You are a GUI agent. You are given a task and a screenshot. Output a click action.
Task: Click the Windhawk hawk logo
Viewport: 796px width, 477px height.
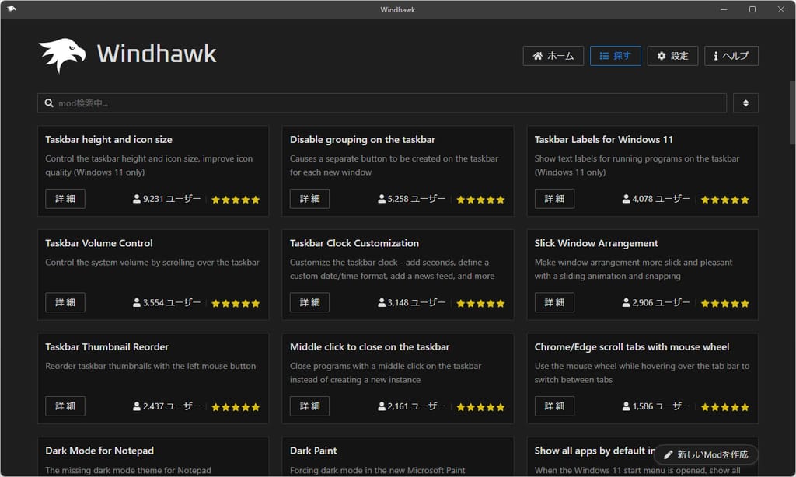pyautogui.click(x=62, y=55)
